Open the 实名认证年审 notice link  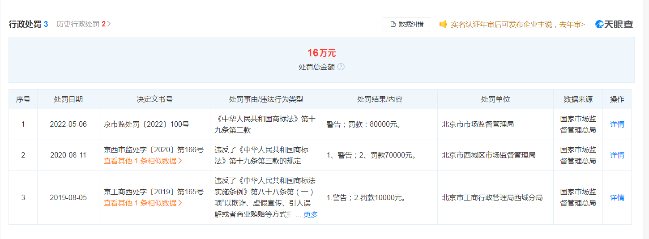517,24
